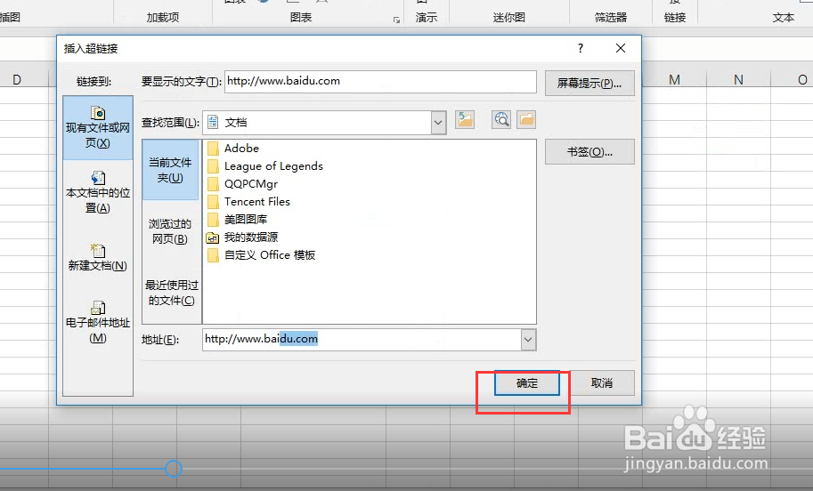Open the Bookmark (书签) button

tap(589, 152)
